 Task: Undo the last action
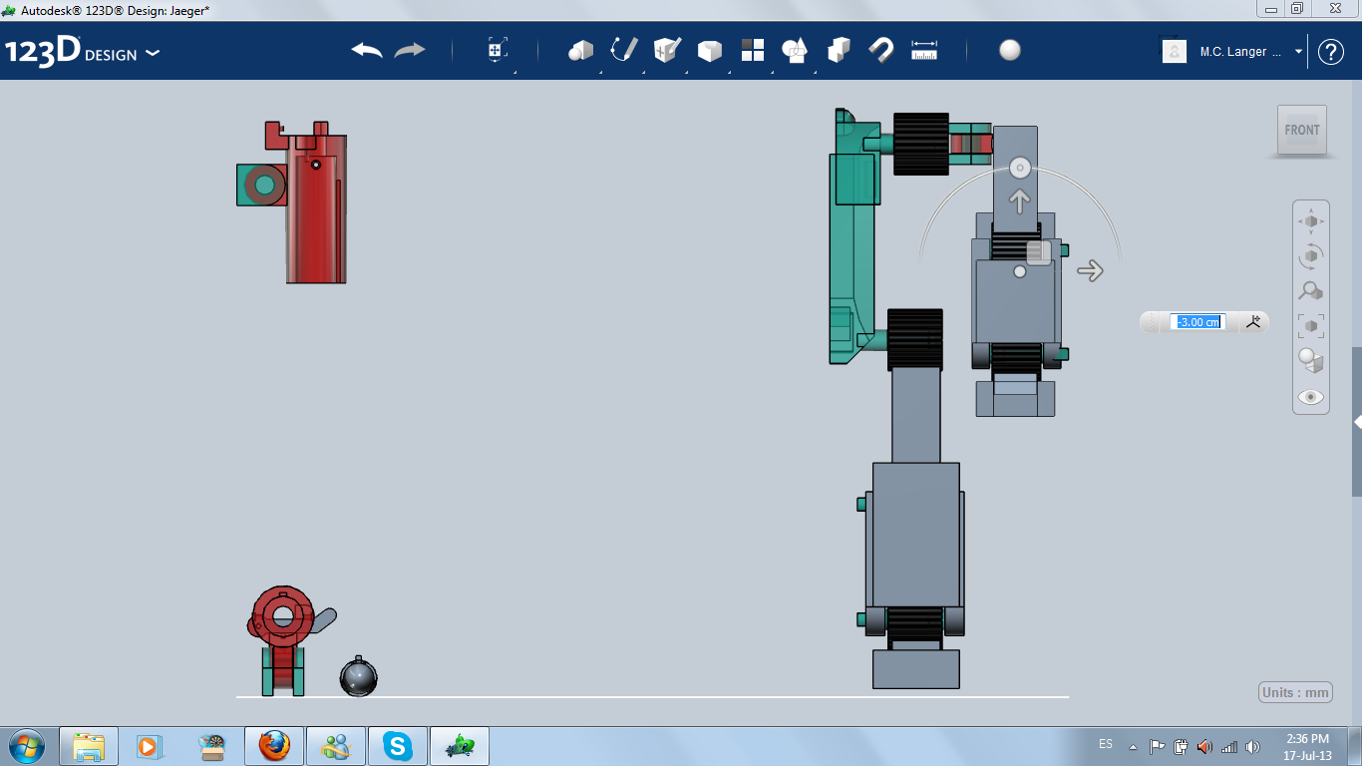coord(367,50)
